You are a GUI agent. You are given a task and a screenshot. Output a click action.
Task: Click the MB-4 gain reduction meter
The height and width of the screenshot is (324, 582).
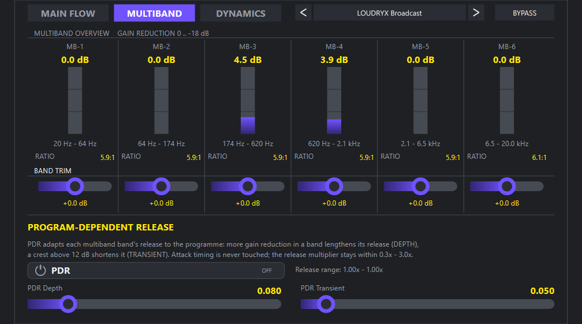point(334,100)
